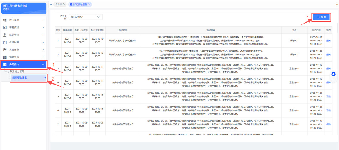Click the 考试报名 document icon
This screenshot has height=150, width=339.
pos(5,42)
